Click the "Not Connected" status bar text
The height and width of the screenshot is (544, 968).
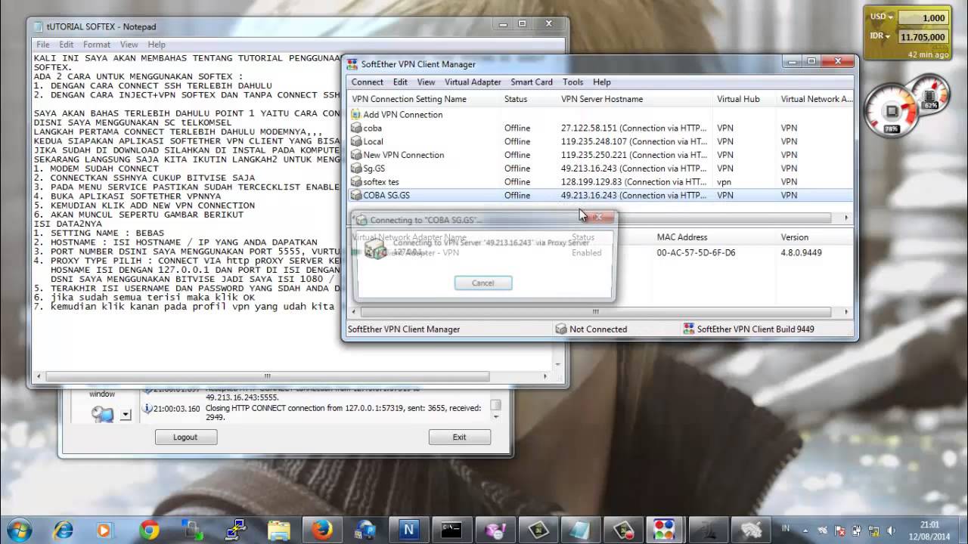click(600, 329)
